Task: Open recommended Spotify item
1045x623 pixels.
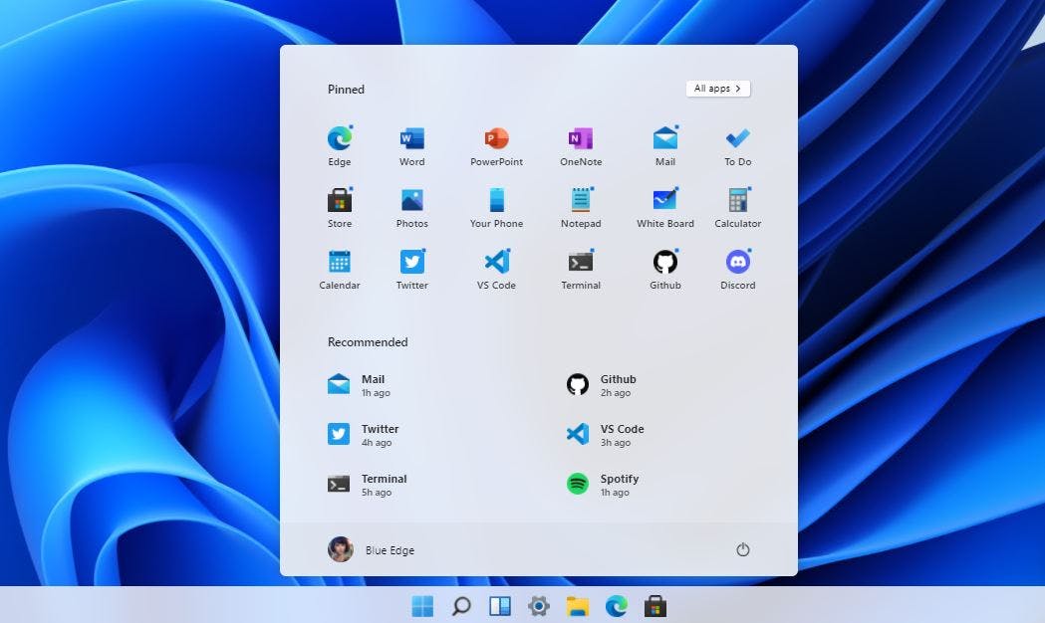Action: (603, 485)
